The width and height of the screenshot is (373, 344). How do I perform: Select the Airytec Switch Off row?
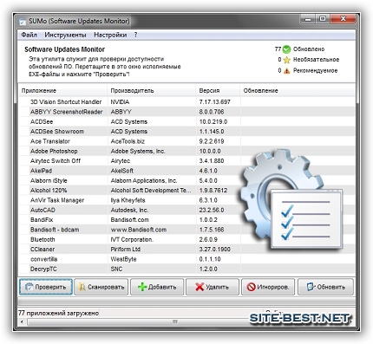click(x=187, y=161)
